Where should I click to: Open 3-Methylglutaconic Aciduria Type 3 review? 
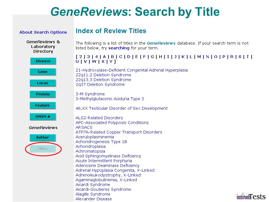click(110, 99)
